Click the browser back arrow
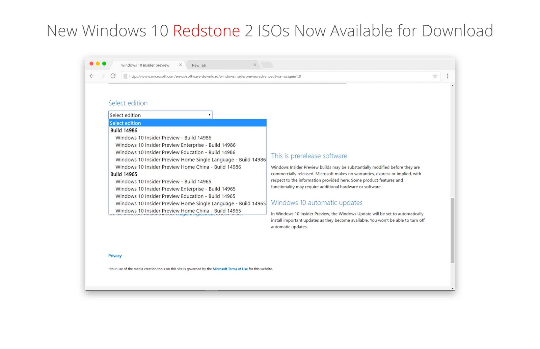 pyautogui.click(x=92, y=76)
